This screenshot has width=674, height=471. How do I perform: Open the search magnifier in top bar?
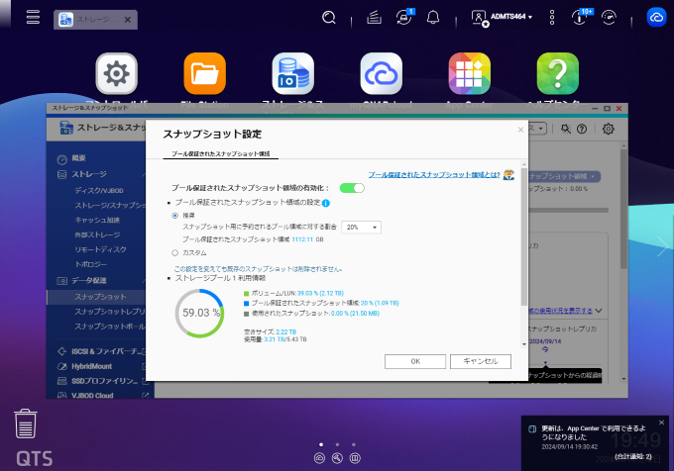[x=329, y=18]
